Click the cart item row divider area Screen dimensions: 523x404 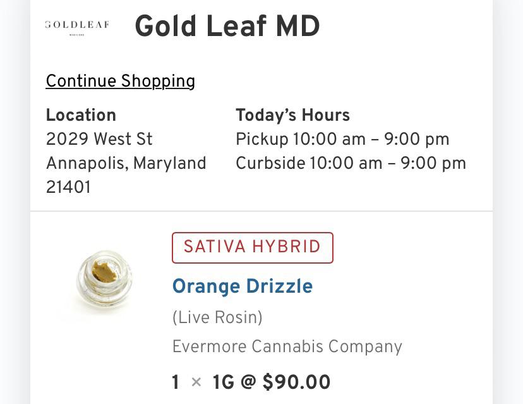tap(261, 209)
